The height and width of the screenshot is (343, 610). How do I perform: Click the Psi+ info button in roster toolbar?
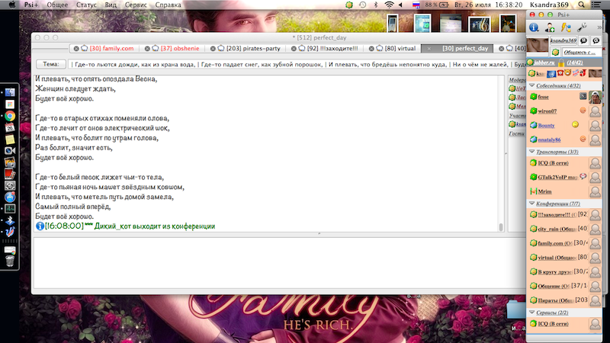[x=534, y=27]
